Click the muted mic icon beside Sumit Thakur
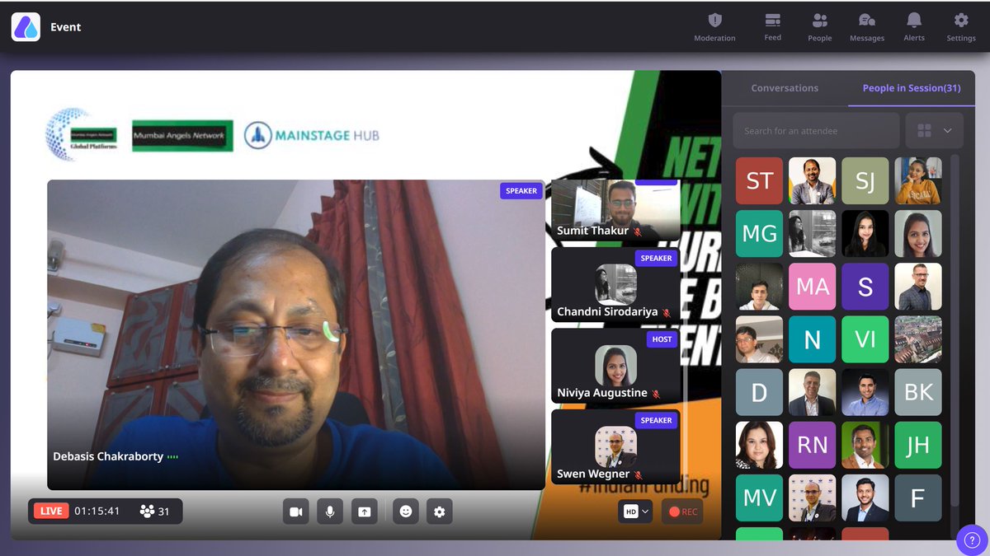The width and height of the screenshot is (990, 556). [x=638, y=232]
